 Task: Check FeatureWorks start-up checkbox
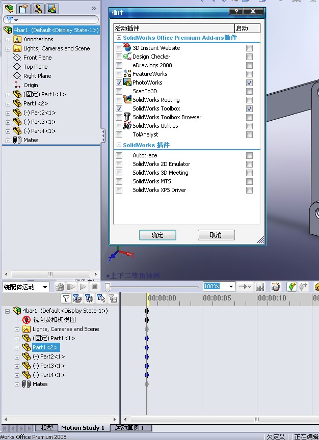249,74
